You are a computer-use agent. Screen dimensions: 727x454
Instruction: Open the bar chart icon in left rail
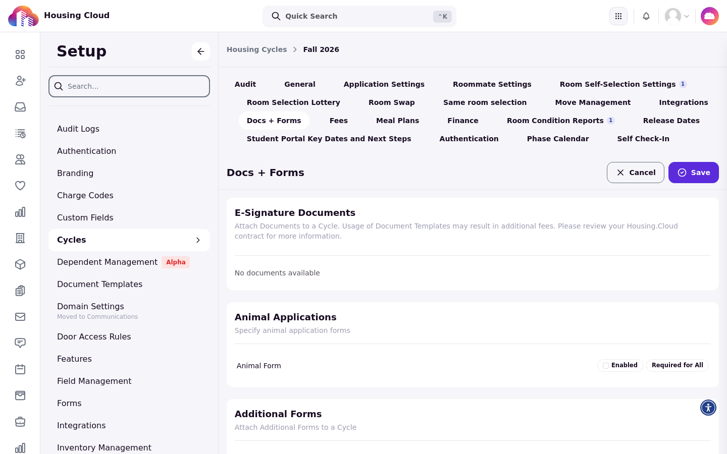pyautogui.click(x=20, y=212)
